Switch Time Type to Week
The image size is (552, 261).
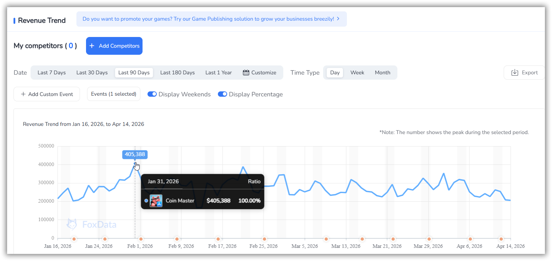[x=357, y=72]
